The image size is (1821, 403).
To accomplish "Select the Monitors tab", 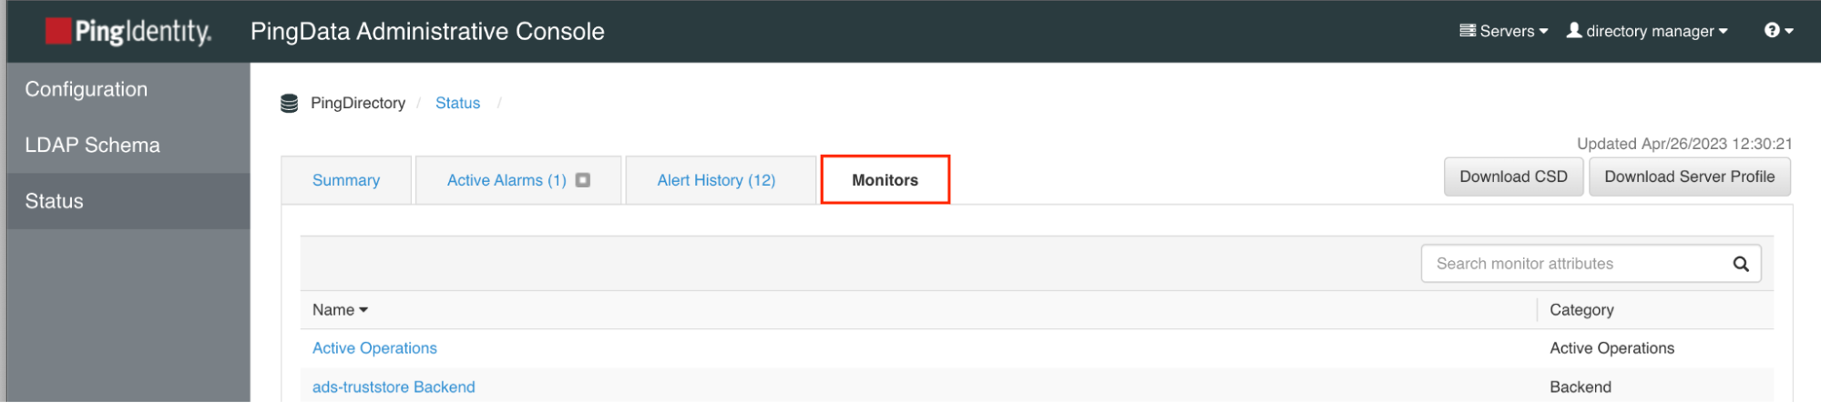I will click(885, 180).
